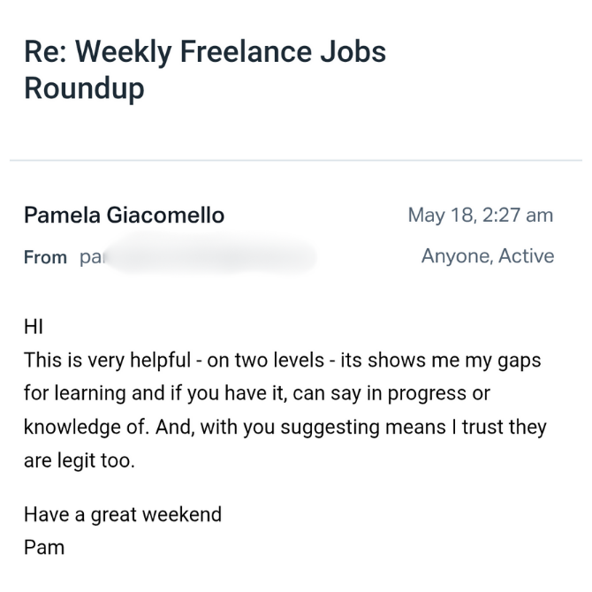
Task: Click the From label
Action: [x=45, y=258]
